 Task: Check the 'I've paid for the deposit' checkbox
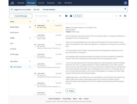[35, 75]
